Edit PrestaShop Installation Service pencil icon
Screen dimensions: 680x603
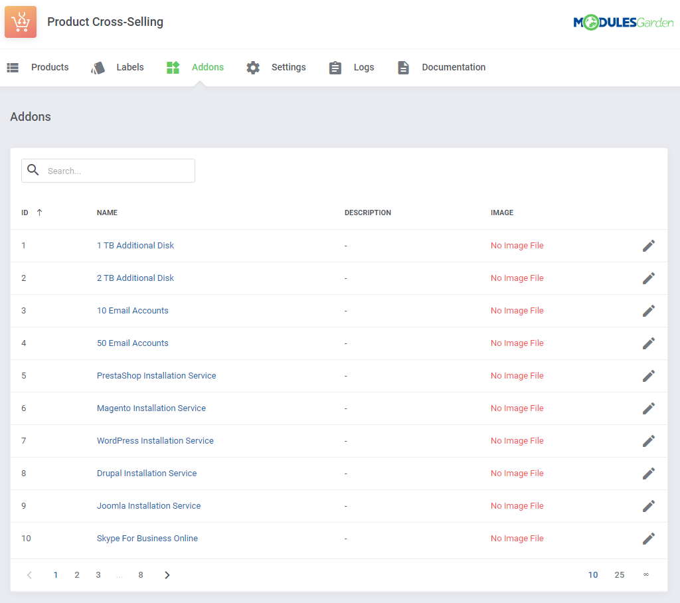[x=648, y=376]
